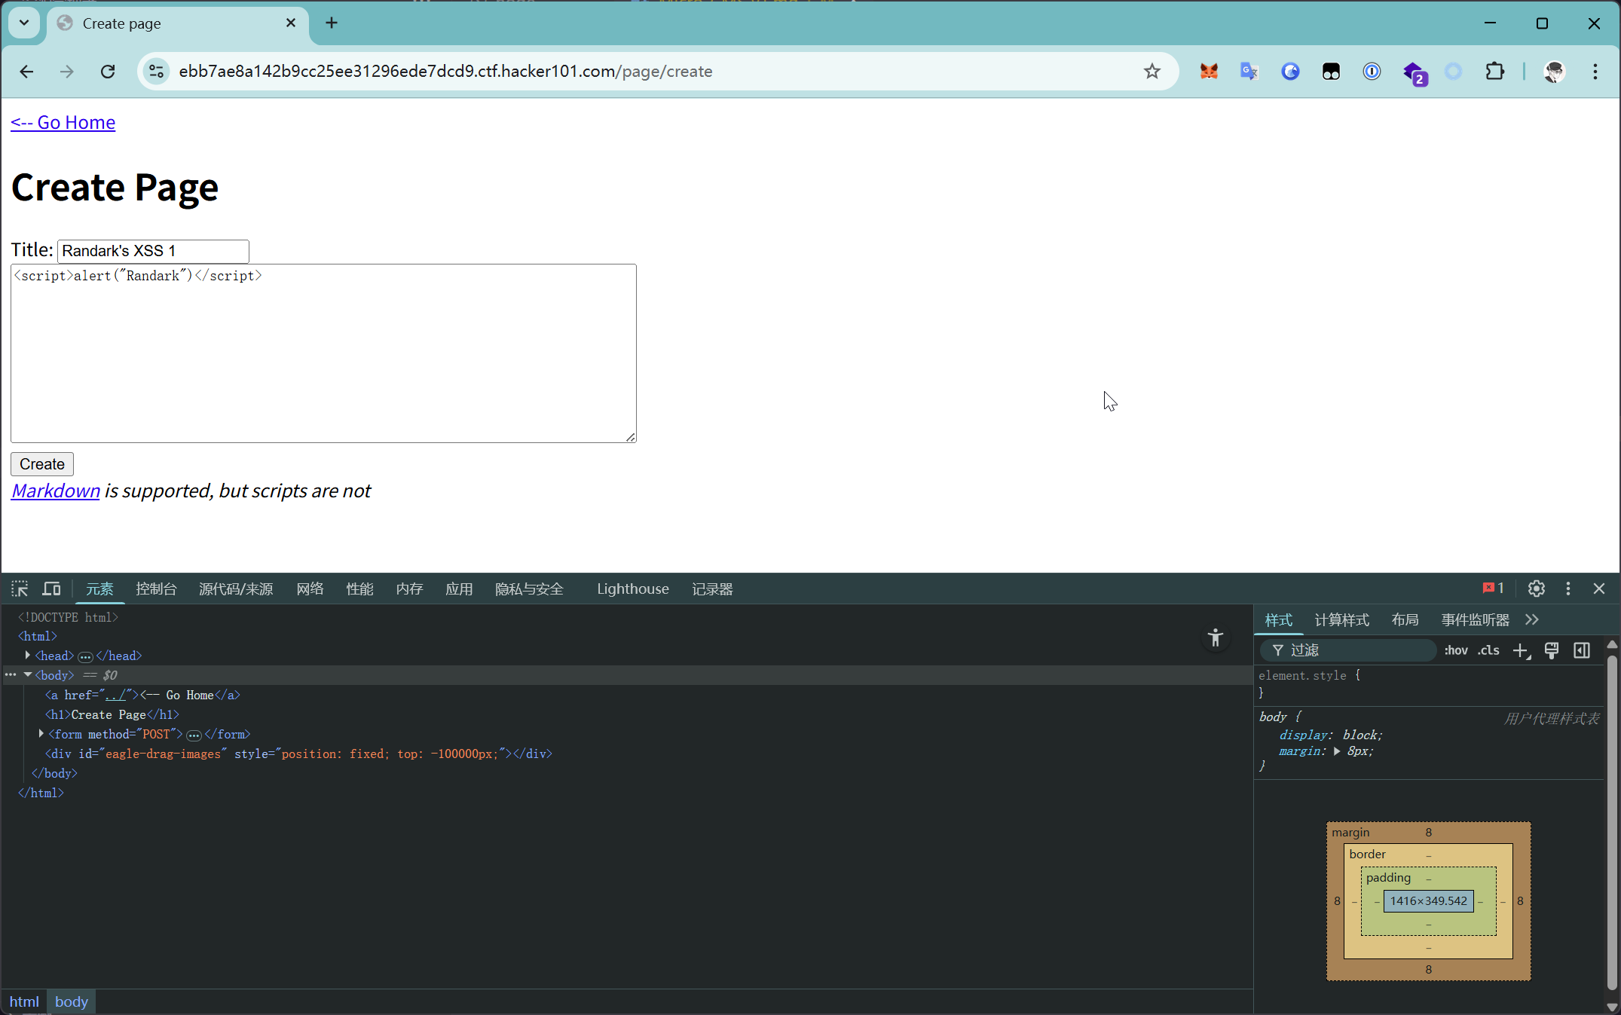1621x1015 pixels.
Task: Select the eagle-drag-images div node
Action: coord(298,754)
